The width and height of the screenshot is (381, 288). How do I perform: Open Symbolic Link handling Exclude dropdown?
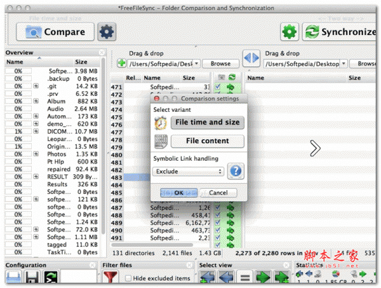point(188,171)
